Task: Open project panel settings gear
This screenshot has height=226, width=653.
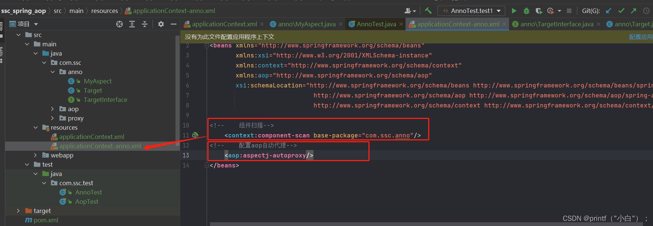Action: pos(161,24)
